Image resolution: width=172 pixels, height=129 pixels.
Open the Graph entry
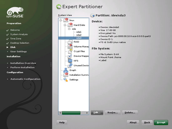pos(73,70)
